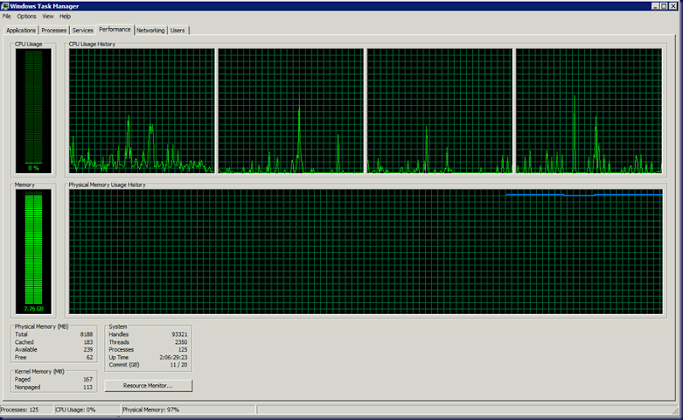Open the Help menu
683x420 pixels.
pos(65,16)
